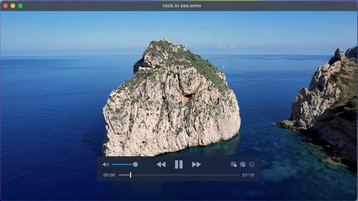This screenshot has width=358, height=201.
Task: Close the rock in sea.wmv window
Action: click(x=6, y=6)
